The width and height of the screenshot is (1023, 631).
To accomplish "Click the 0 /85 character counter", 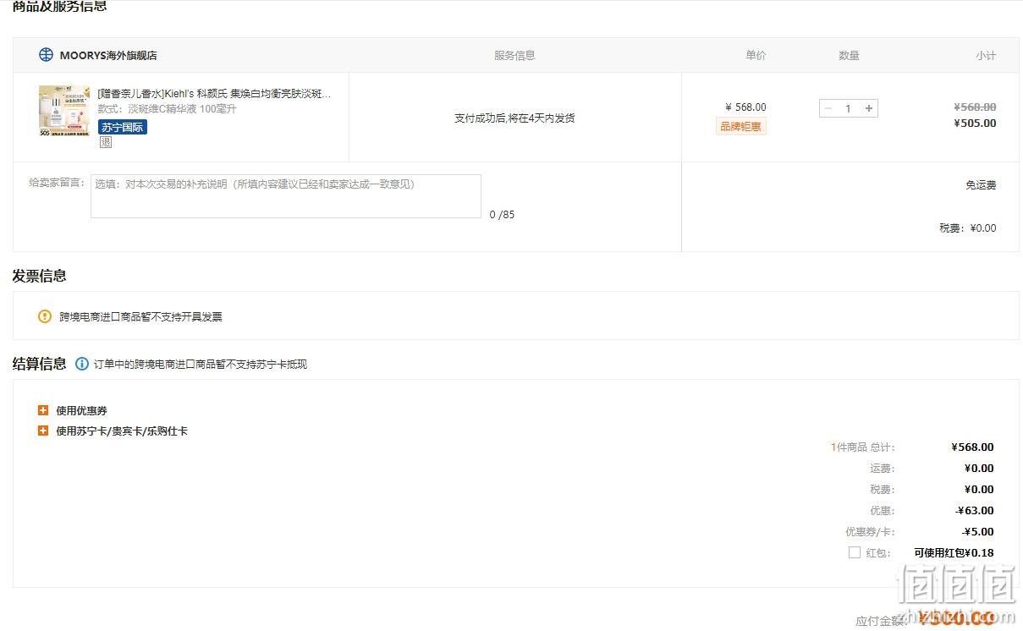I will (502, 215).
